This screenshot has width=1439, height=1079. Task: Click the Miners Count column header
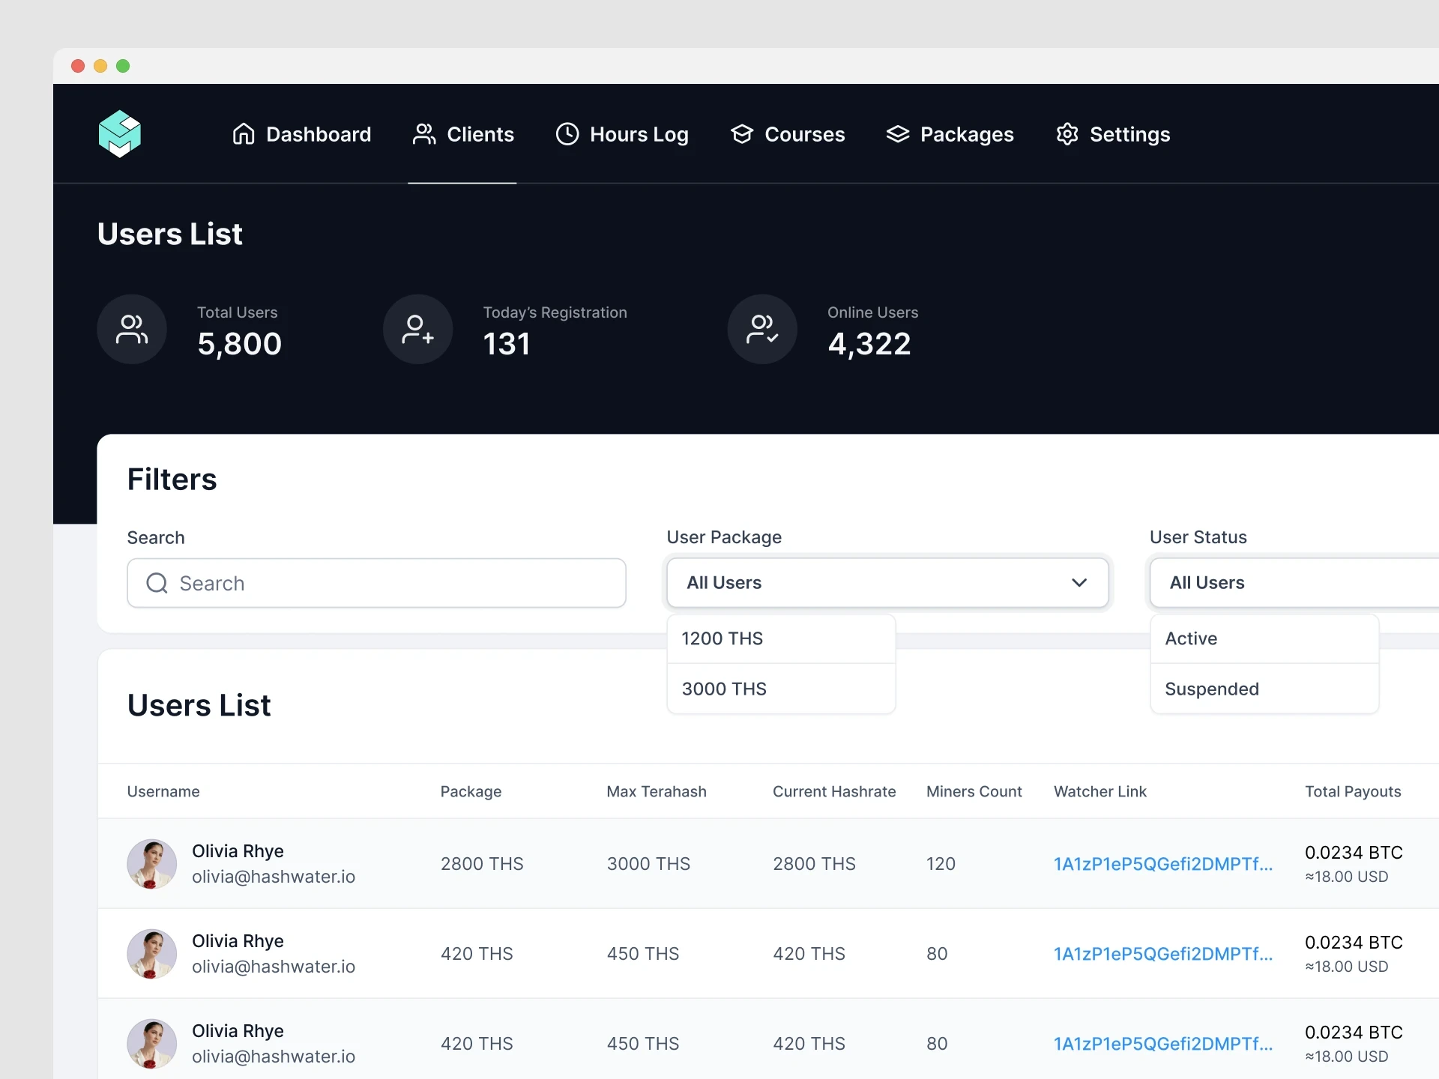pos(974,791)
